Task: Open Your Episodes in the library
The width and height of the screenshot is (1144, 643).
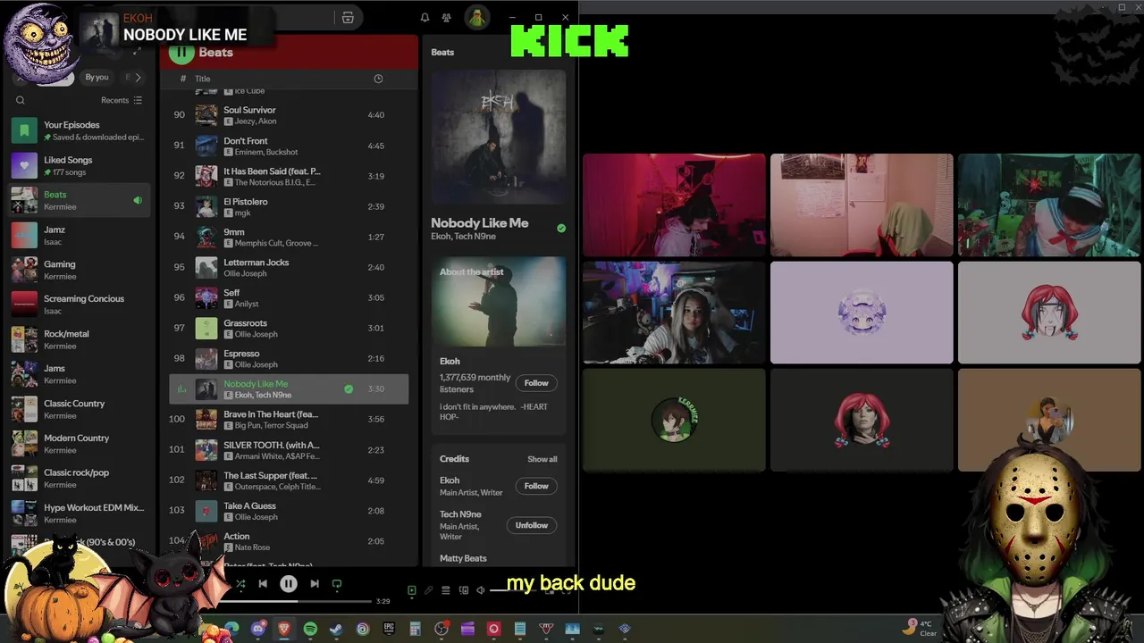Action: (80, 130)
